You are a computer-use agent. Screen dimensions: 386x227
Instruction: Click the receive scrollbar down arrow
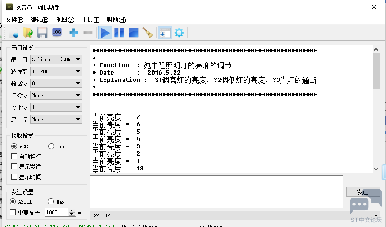tap(376, 169)
